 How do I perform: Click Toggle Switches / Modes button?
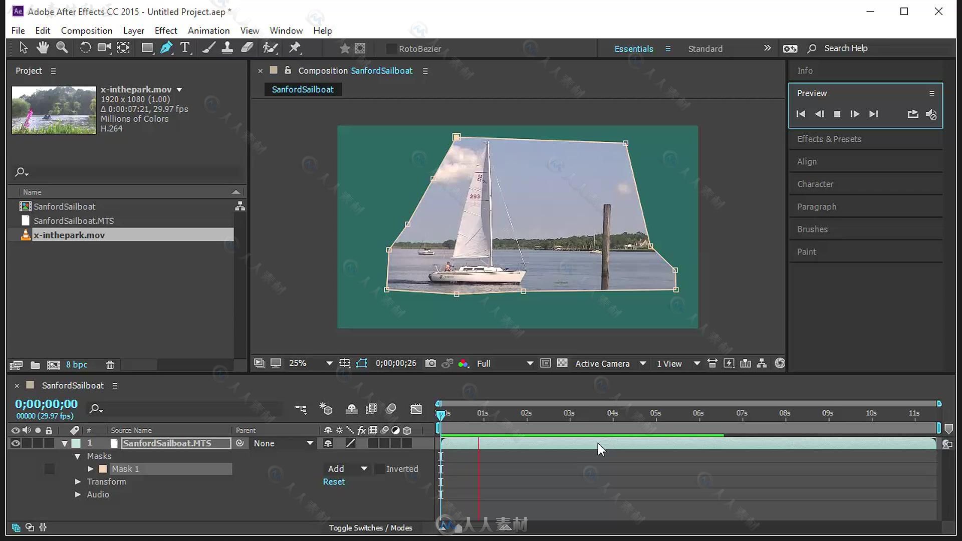[x=370, y=528]
